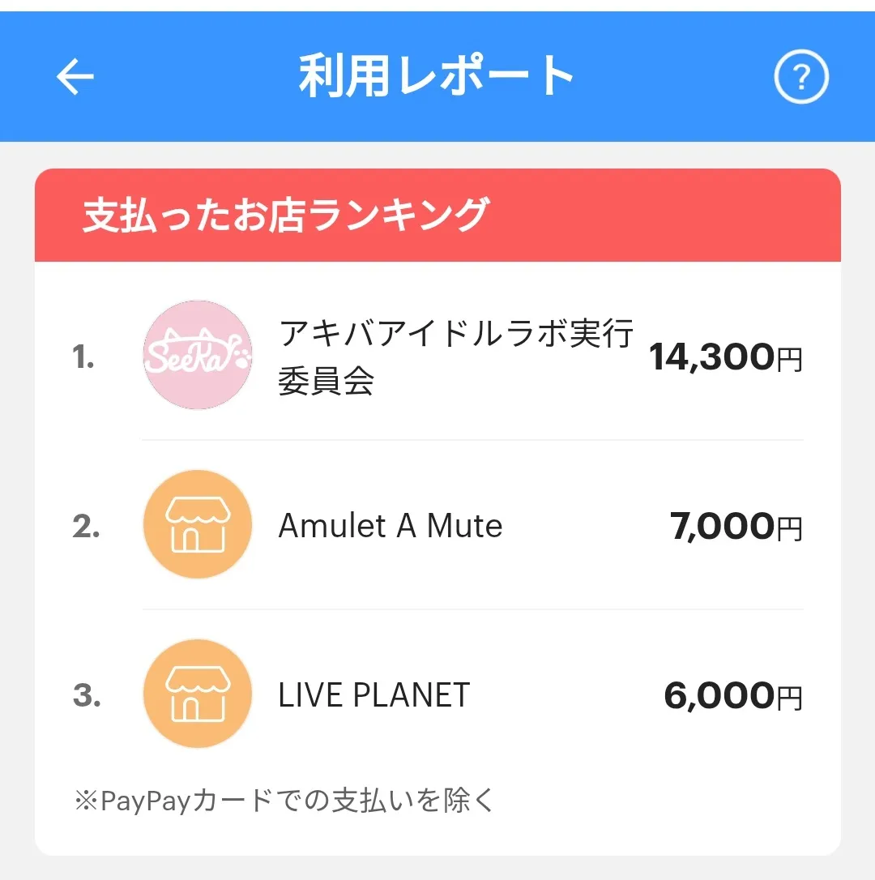
Task: Tap the 14,300円 payment amount
Action: (713, 357)
